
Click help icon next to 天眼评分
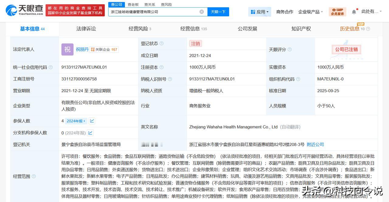[290, 49]
